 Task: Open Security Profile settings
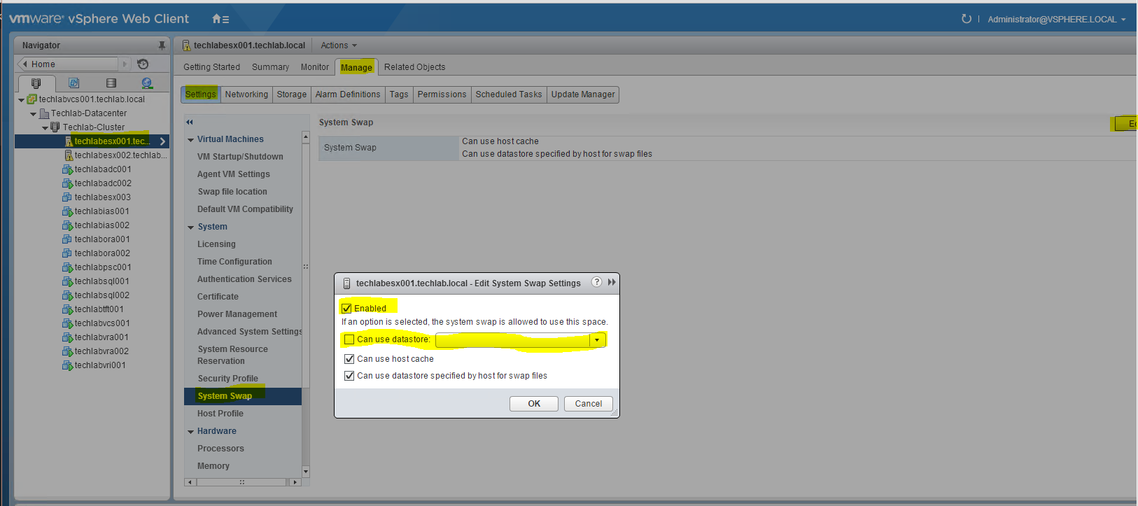227,379
